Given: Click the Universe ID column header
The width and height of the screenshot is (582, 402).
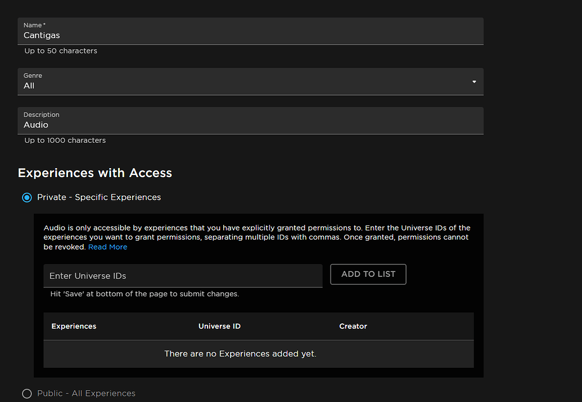Looking at the screenshot, I should click(x=219, y=326).
